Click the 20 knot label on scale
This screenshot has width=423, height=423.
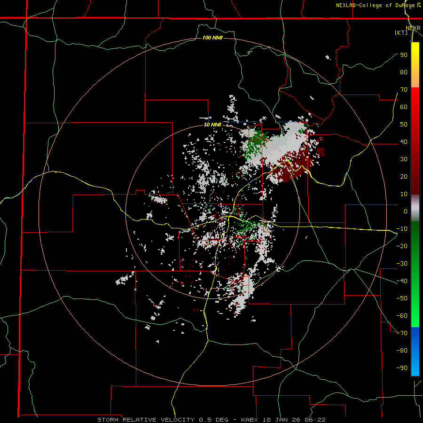click(404, 176)
